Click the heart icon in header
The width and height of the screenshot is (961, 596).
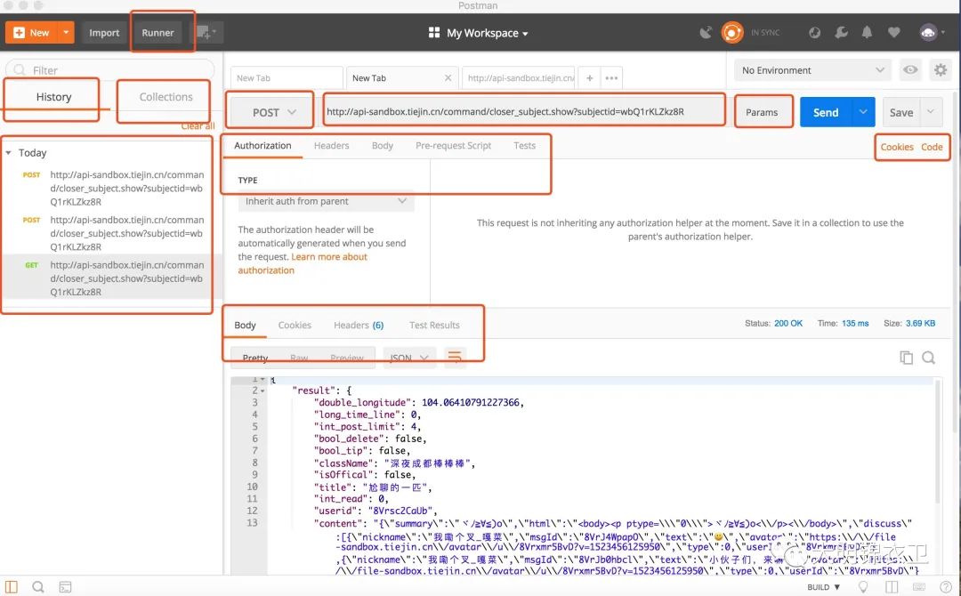(x=893, y=32)
